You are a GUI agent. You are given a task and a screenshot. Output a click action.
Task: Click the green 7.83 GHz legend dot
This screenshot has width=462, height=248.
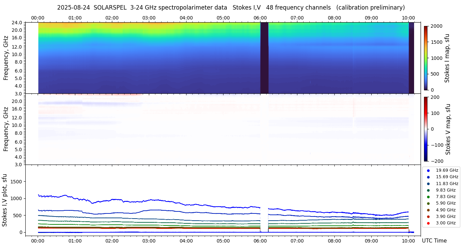tap(428, 197)
